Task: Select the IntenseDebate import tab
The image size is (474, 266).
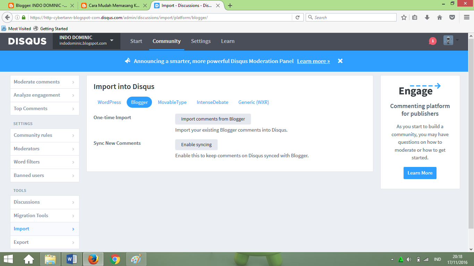Action: pos(212,102)
